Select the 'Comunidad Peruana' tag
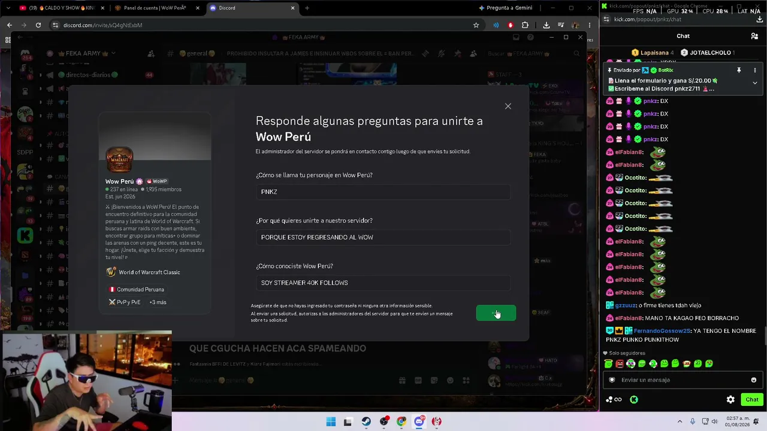Viewport: 767px width, 431px height. 137,289
